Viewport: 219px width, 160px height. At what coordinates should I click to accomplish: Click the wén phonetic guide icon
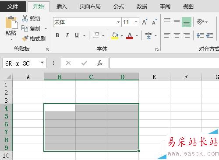point(148,35)
